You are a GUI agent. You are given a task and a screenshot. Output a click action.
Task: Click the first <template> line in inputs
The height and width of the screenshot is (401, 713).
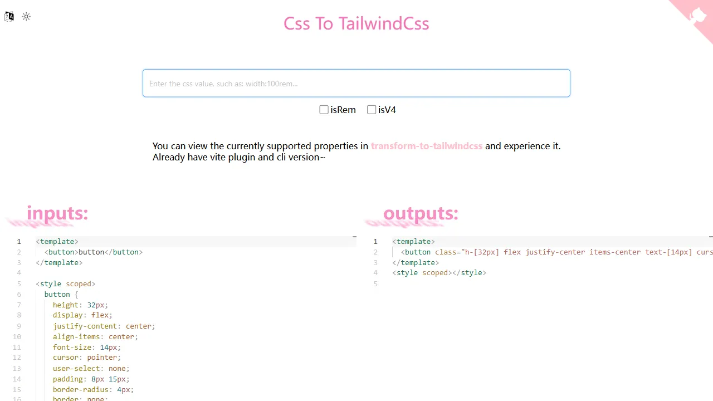click(x=57, y=241)
